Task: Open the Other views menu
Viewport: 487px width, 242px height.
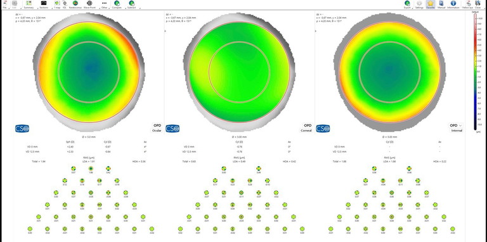Action: (x=105, y=4)
